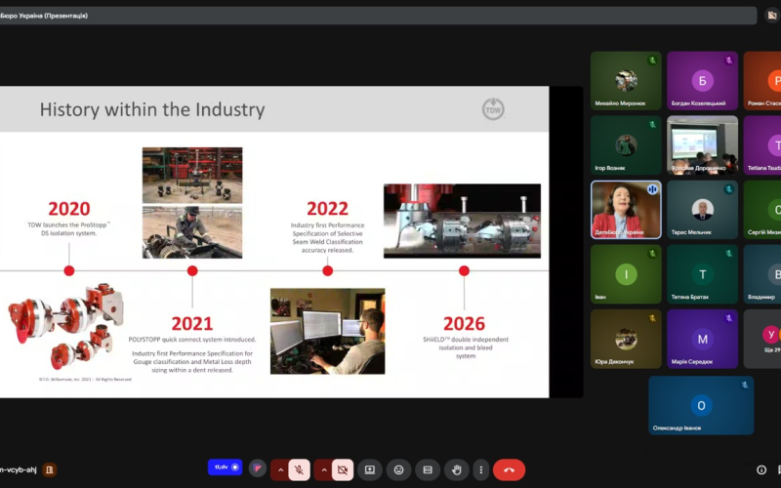
Task: Select Датабюро Україна speaker video tile
Action: point(626,209)
